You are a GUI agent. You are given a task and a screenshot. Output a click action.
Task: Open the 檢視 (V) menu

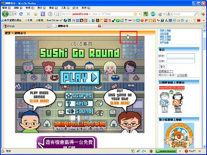[x=30, y=8]
